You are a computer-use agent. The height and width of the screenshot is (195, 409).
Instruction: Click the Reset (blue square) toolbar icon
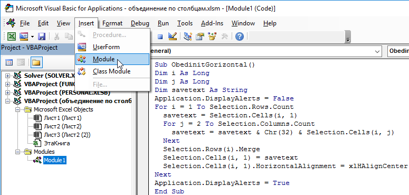tap(160, 36)
